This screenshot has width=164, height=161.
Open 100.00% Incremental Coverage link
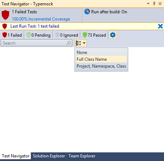(x=41, y=19)
